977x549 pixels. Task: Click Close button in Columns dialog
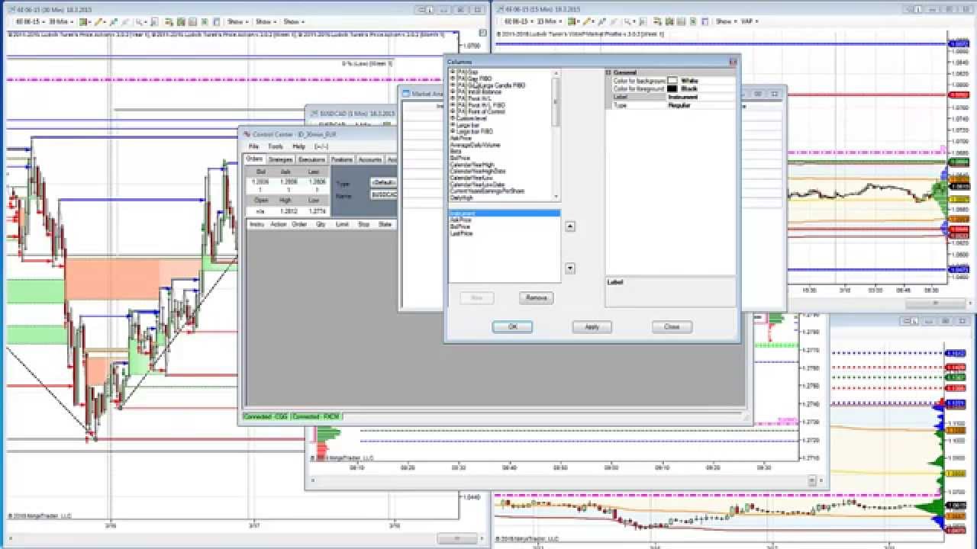click(x=672, y=326)
